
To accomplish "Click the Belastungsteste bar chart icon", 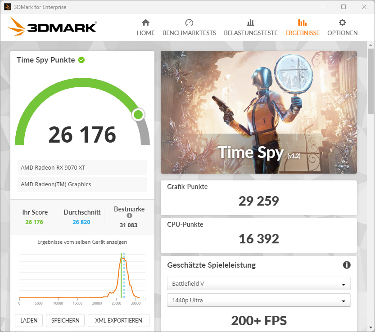I will click(x=250, y=22).
